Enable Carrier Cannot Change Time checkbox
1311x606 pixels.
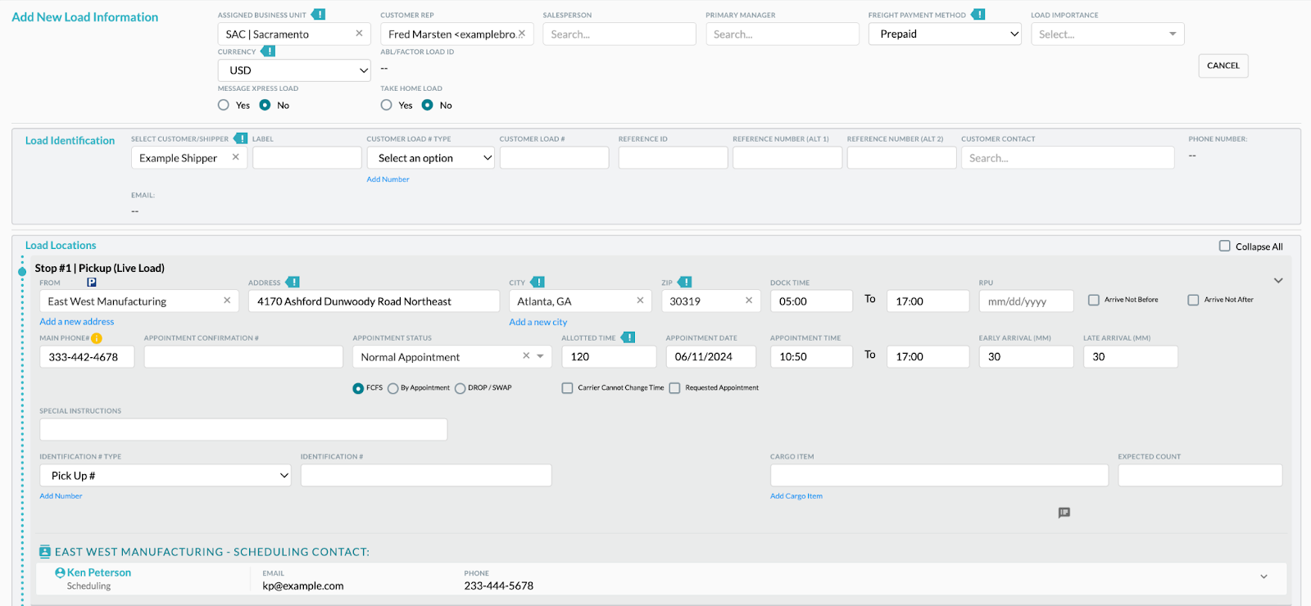[x=567, y=388]
